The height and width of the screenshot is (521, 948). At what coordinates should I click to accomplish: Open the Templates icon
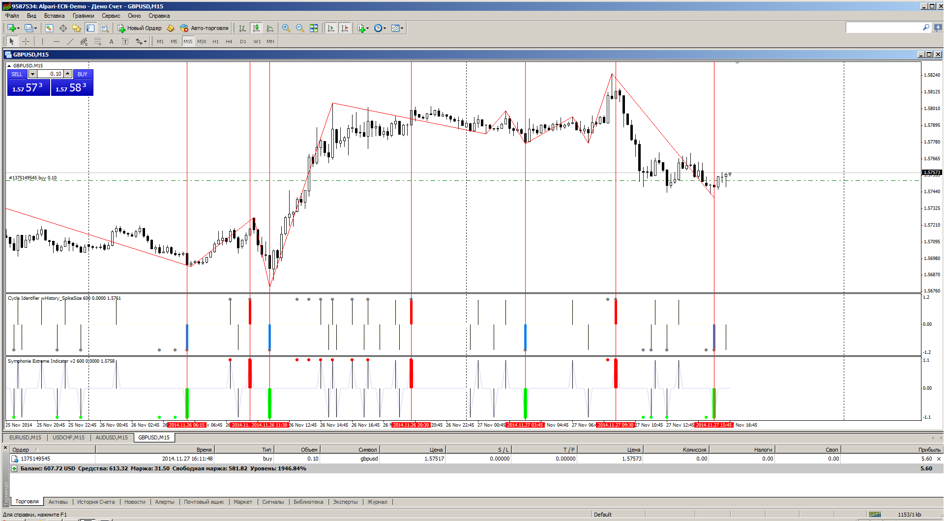point(395,28)
